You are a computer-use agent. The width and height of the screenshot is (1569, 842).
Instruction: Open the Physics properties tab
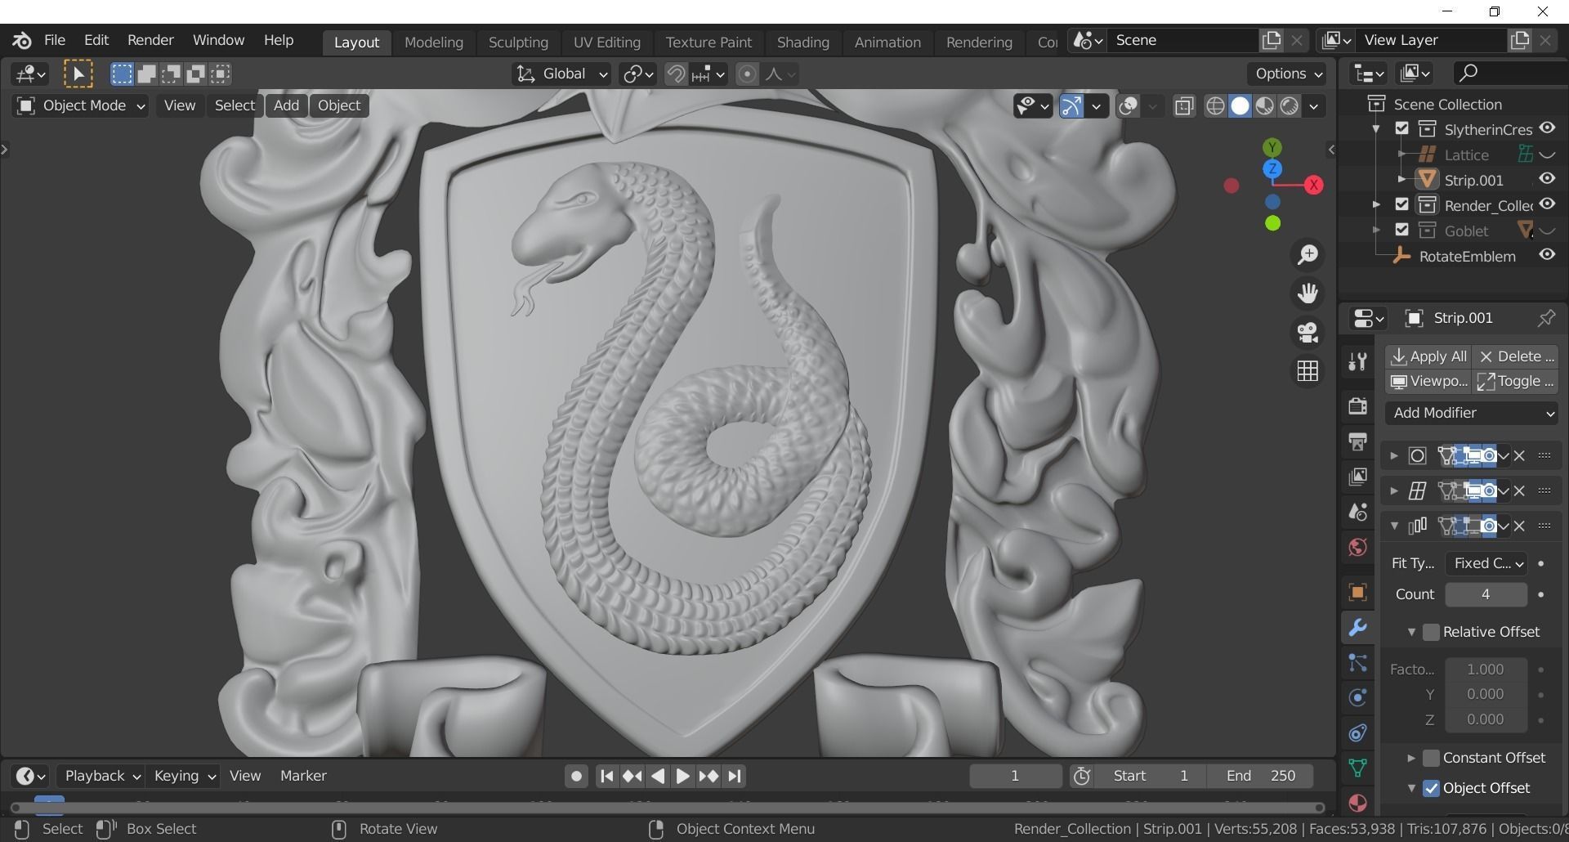[1357, 697]
